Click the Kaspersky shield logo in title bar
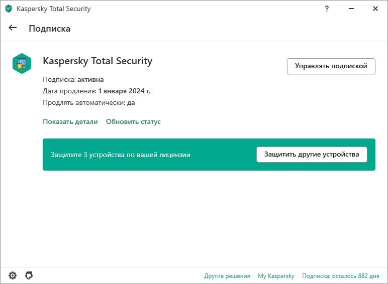Screen dimensions: 388x284 click(x=9, y=9)
